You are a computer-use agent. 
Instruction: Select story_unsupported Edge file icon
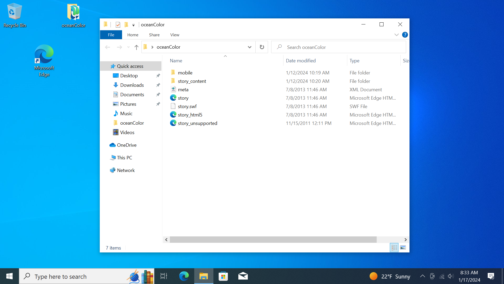173,123
